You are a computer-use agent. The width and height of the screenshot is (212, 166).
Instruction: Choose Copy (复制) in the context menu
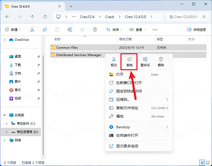point(129,62)
